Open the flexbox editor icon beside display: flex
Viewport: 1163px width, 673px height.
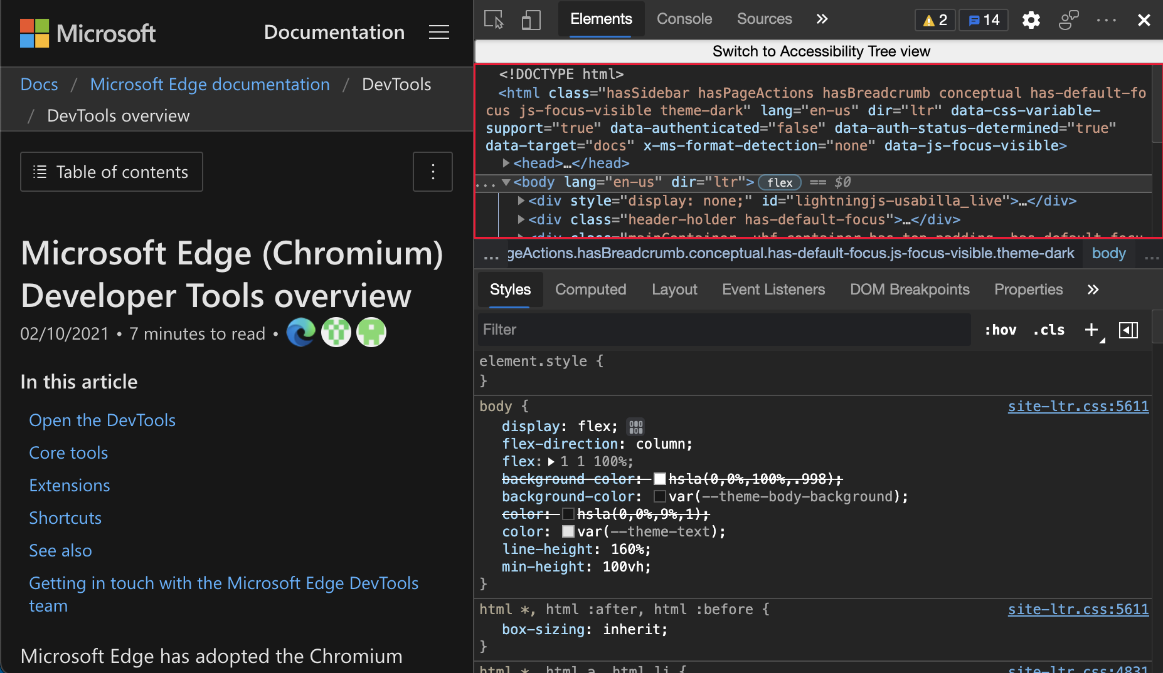pyautogui.click(x=635, y=427)
